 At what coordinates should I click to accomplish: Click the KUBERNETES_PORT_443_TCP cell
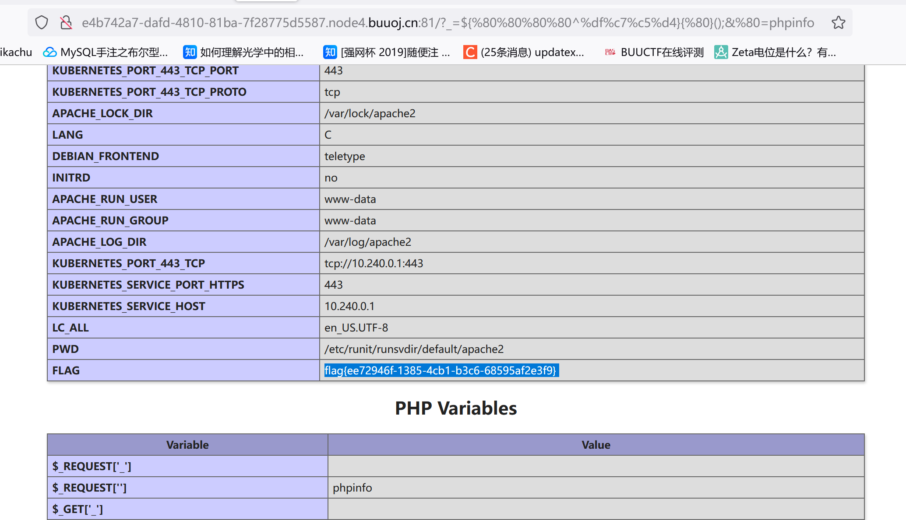[x=183, y=263]
